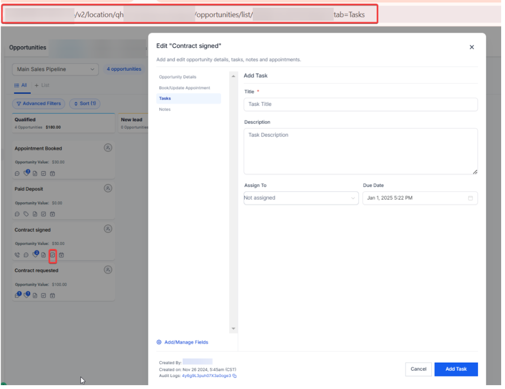Go to the Book/Update Appointment tab
The width and height of the screenshot is (505, 389).
(x=185, y=88)
